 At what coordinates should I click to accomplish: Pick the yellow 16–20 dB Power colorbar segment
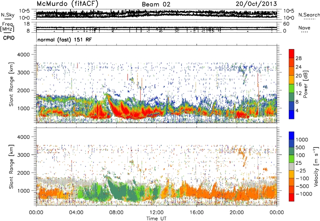[x=292, y=80]
